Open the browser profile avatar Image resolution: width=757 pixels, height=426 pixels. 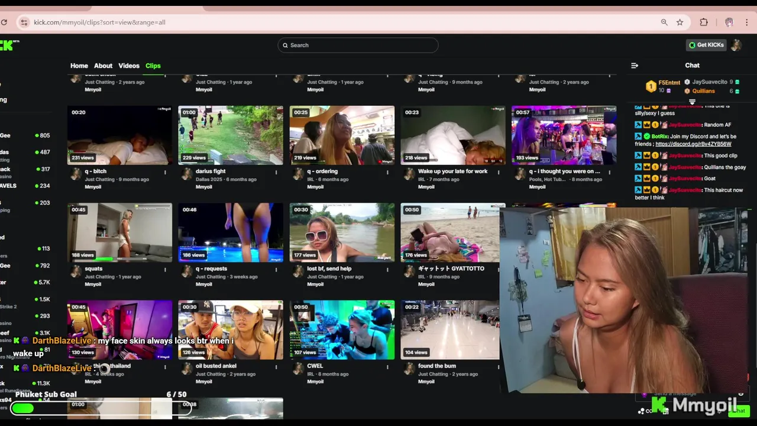pos(729,22)
